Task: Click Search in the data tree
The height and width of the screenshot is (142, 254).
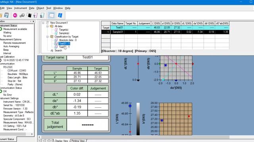Action: tap(58, 50)
